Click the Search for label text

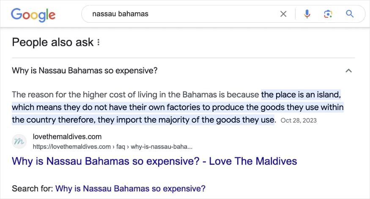coord(32,188)
